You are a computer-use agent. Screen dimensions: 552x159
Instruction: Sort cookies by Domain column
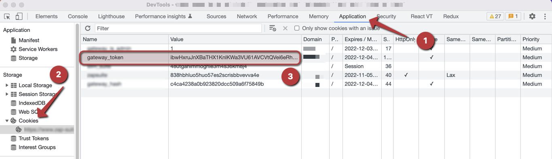pos(315,39)
